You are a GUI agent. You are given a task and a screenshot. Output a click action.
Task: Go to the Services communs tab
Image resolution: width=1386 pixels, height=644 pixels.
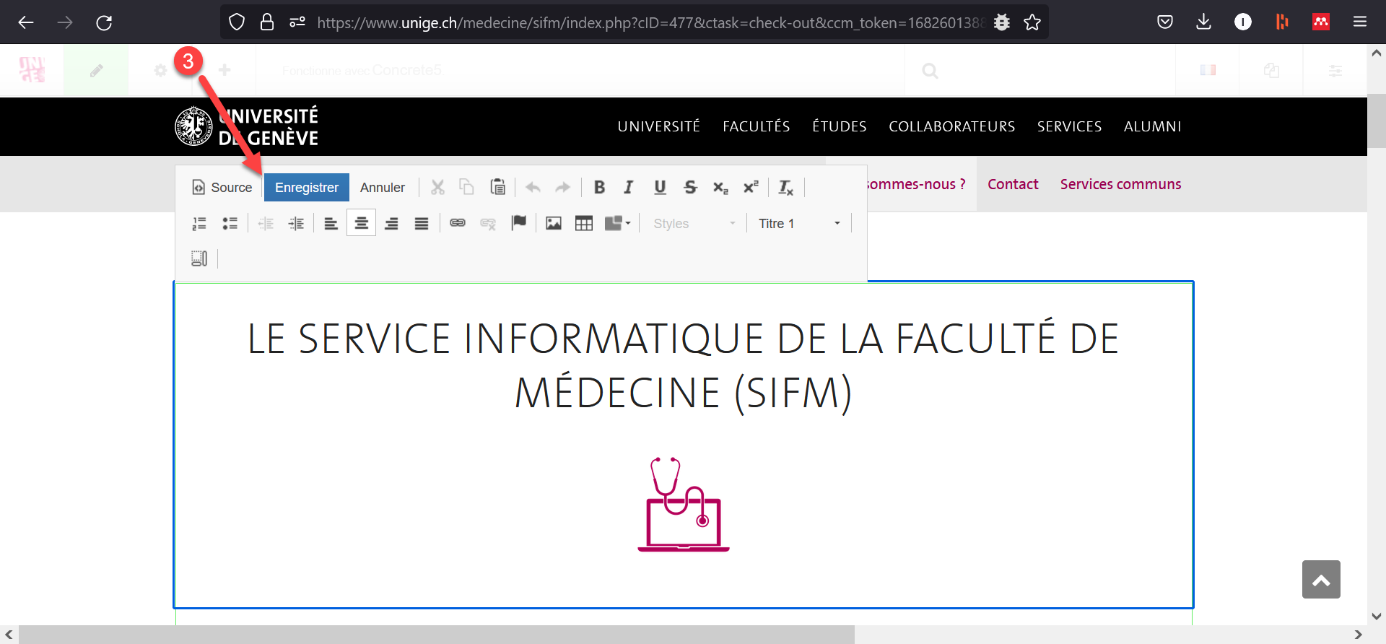[x=1120, y=184]
